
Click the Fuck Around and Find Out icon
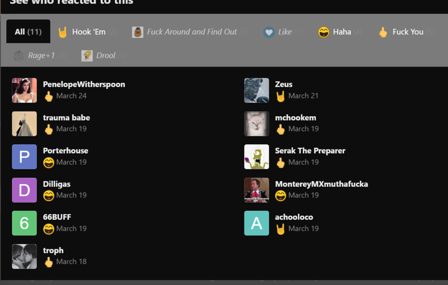click(138, 32)
